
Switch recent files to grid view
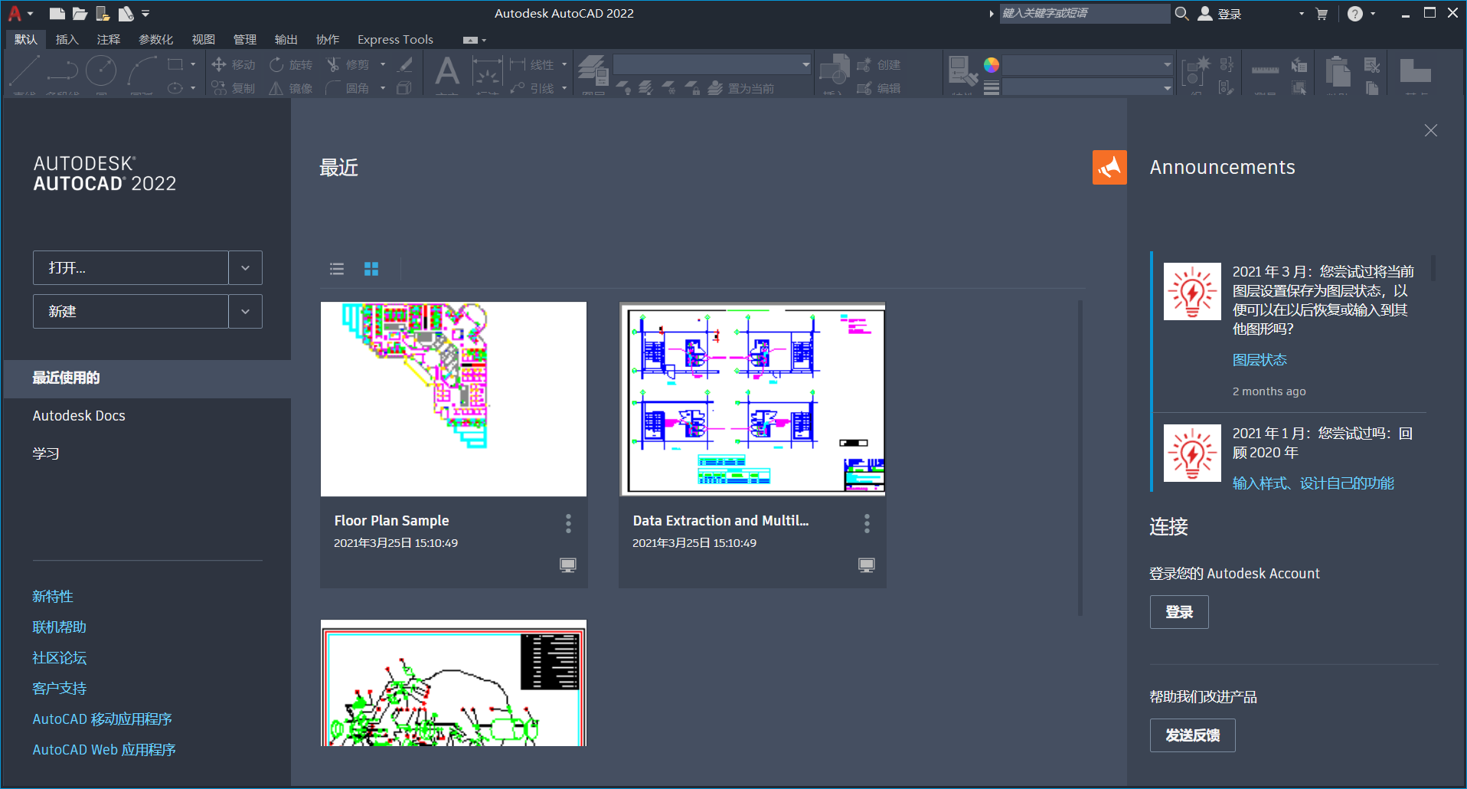pos(371,269)
